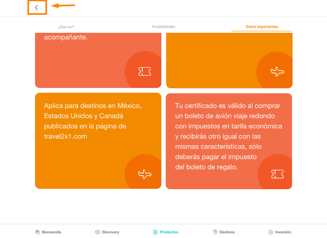The width and height of the screenshot is (327, 238).
Task: Click the eye Discovery icon
Action: pos(98,232)
